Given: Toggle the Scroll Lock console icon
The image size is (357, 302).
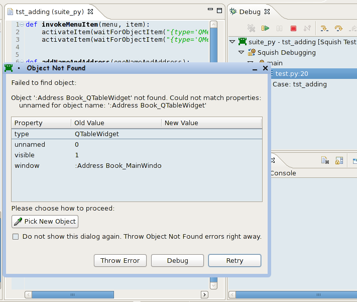Looking at the screenshot, I should [x=339, y=161].
